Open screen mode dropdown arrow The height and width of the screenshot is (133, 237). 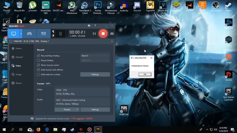[21, 34]
